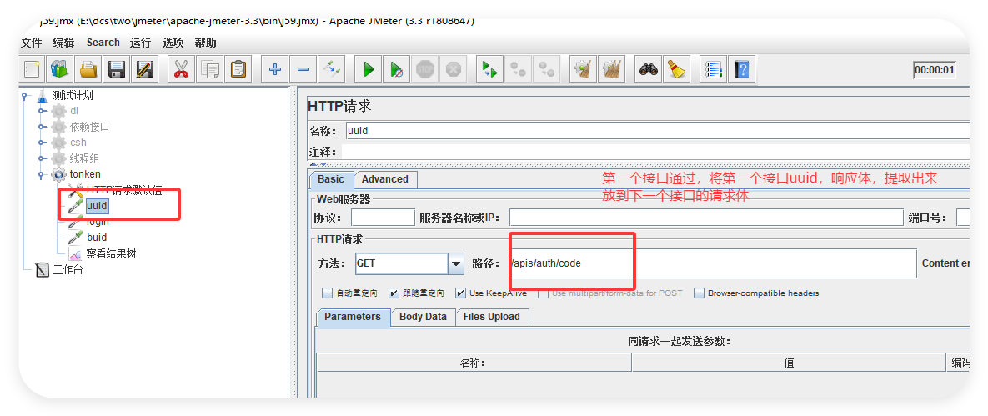Click the 服务器名称或IP input field

706,218
